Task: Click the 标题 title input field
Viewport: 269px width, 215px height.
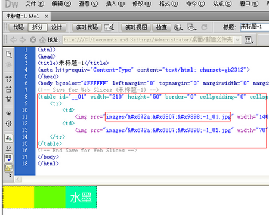Action: [255, 27]
